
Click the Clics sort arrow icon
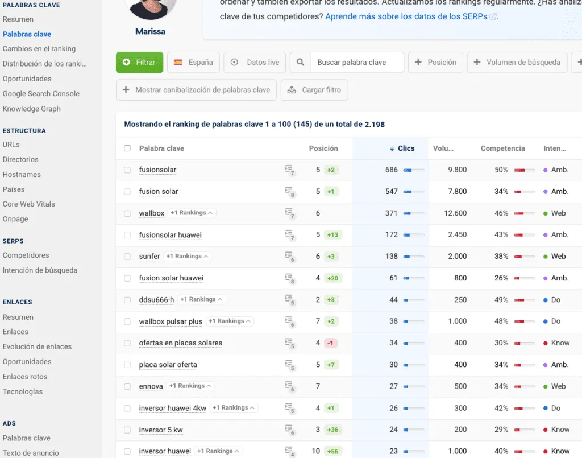392,148
